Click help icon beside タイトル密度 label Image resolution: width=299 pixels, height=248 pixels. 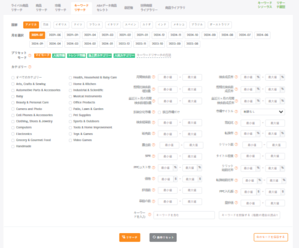tap(236, 156)
